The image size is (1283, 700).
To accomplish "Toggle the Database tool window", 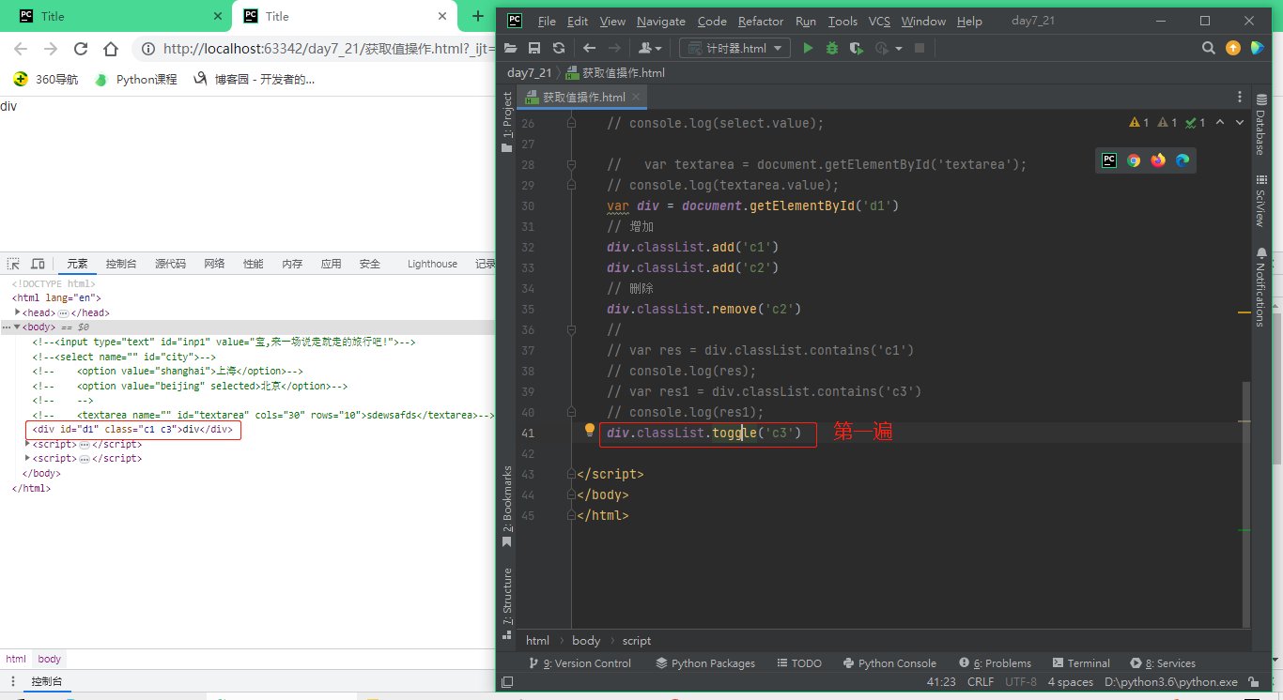I will tap(1260, 124).
